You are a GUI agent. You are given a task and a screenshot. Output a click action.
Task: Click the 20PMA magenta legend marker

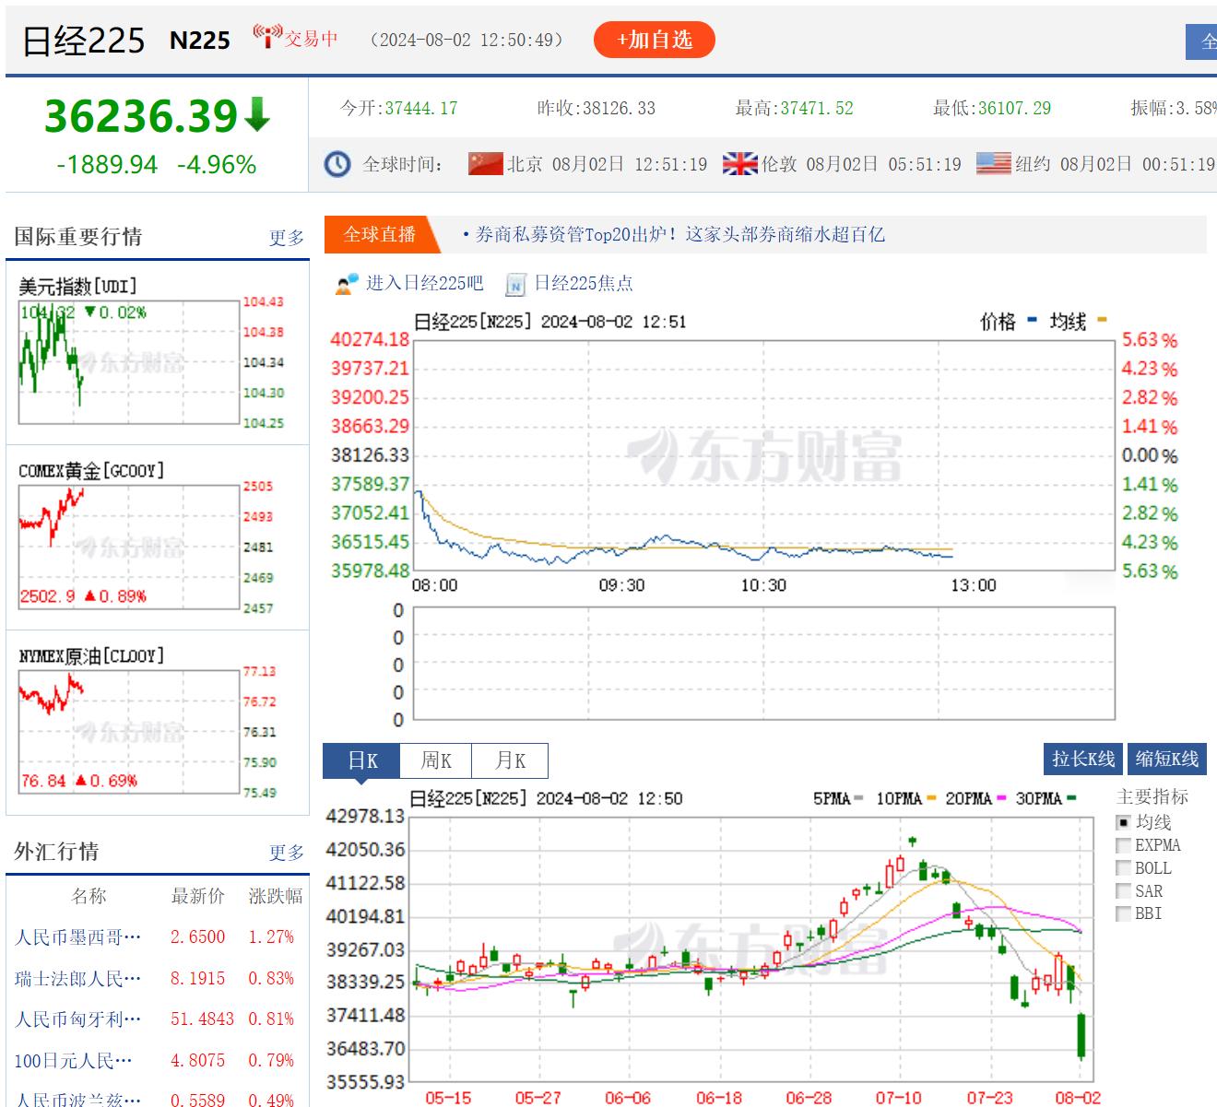point(1002,798)
